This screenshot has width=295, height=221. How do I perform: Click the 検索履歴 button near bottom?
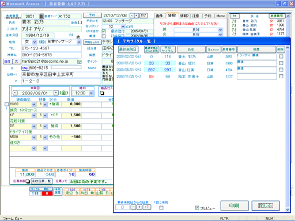(x=58, y=191)
